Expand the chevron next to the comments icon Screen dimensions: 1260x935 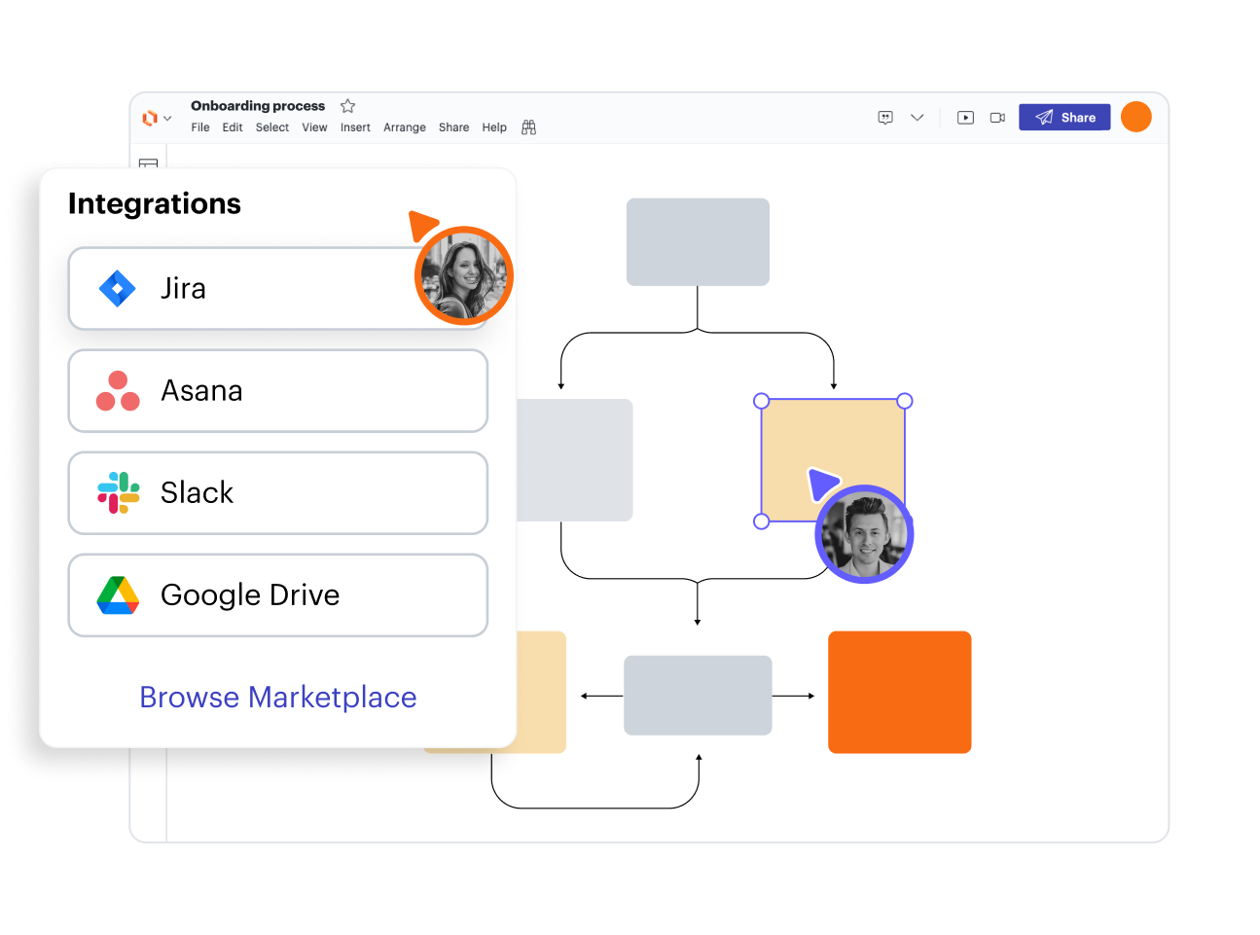point(917,118)
